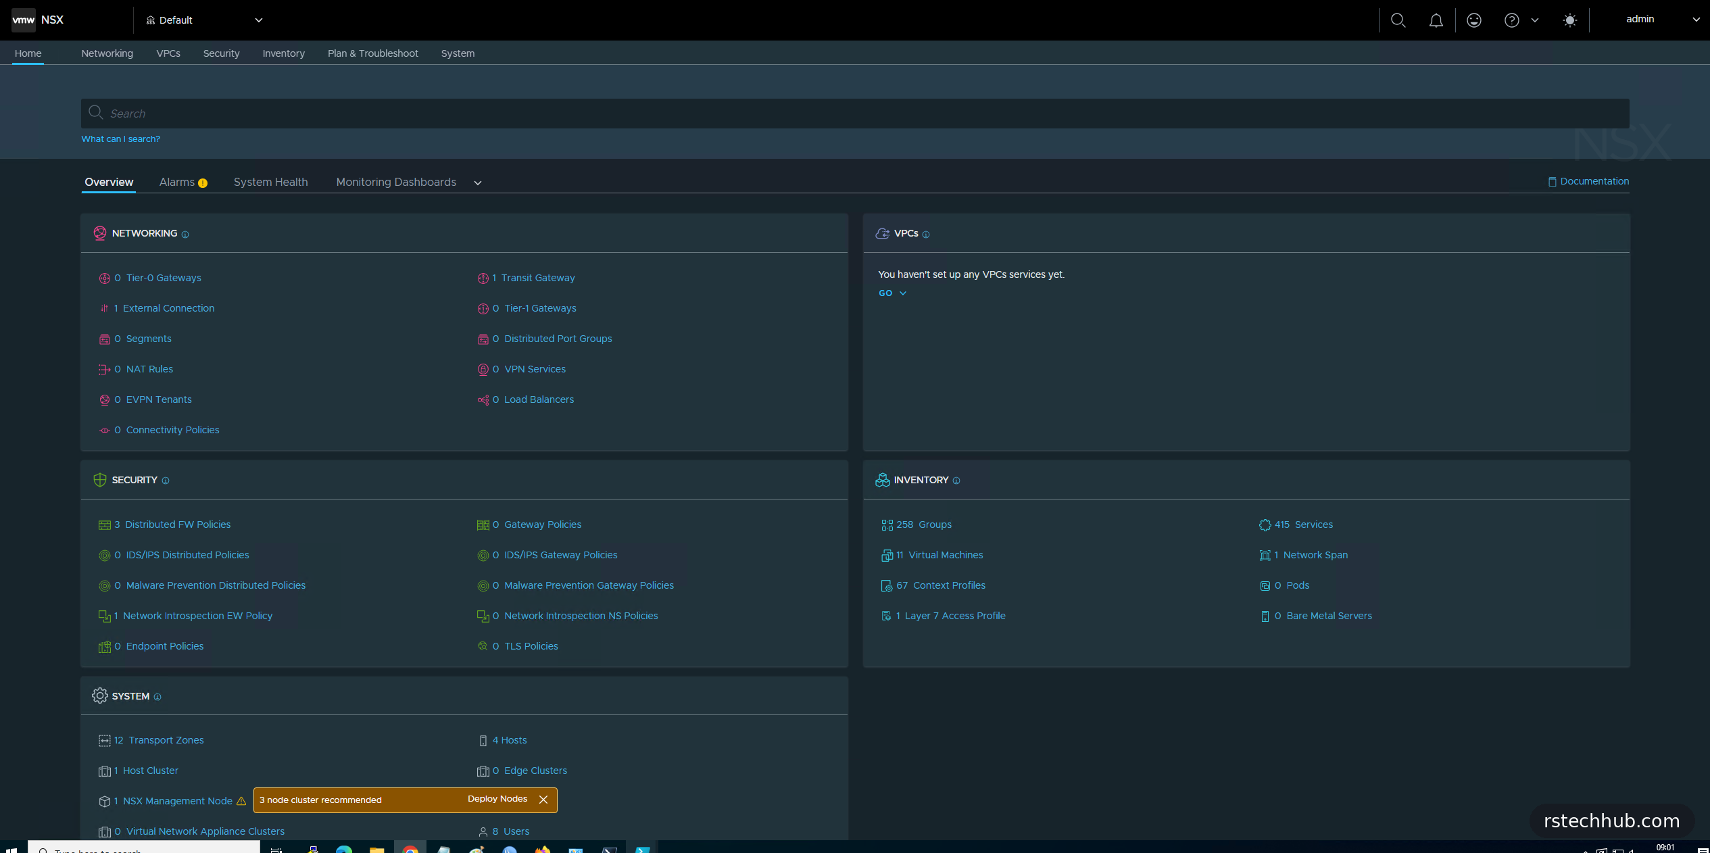Screen dimensions: 1710x853
Task: Click the Chrome icon in the taskbar
Action: (x=410, y=848)
